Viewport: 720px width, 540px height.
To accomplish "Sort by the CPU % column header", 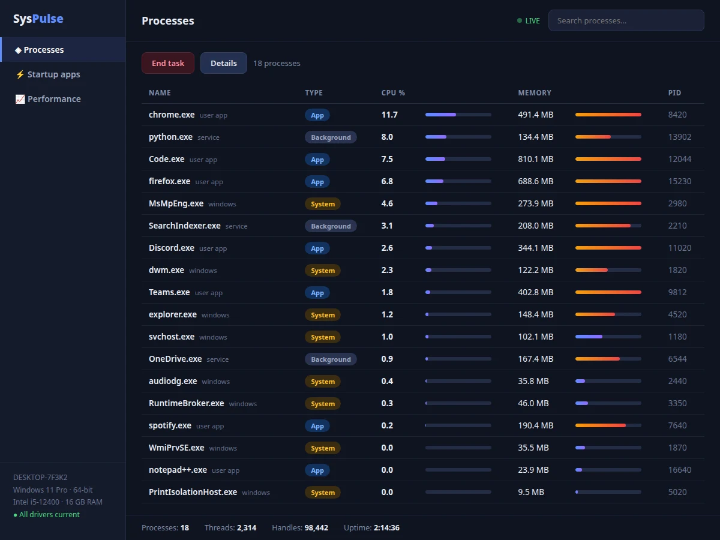I will [393, 93].
